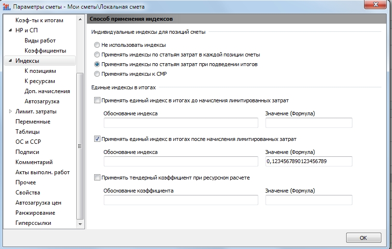Click first 'Обоснование индекса' input field
The image size is (392, 249).
tap(181, 123)
